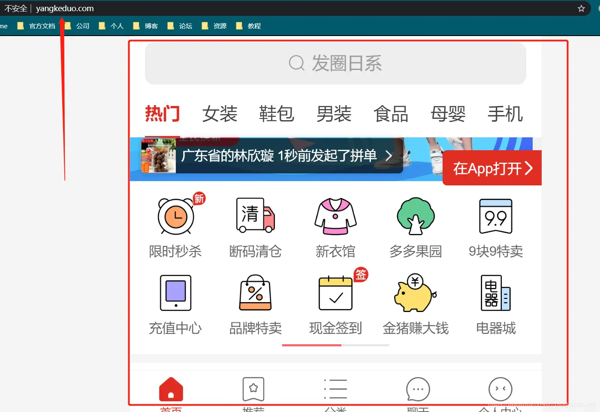Click the search magnifier icon
This screenshot has height=412, width=600.
(296, 63)
